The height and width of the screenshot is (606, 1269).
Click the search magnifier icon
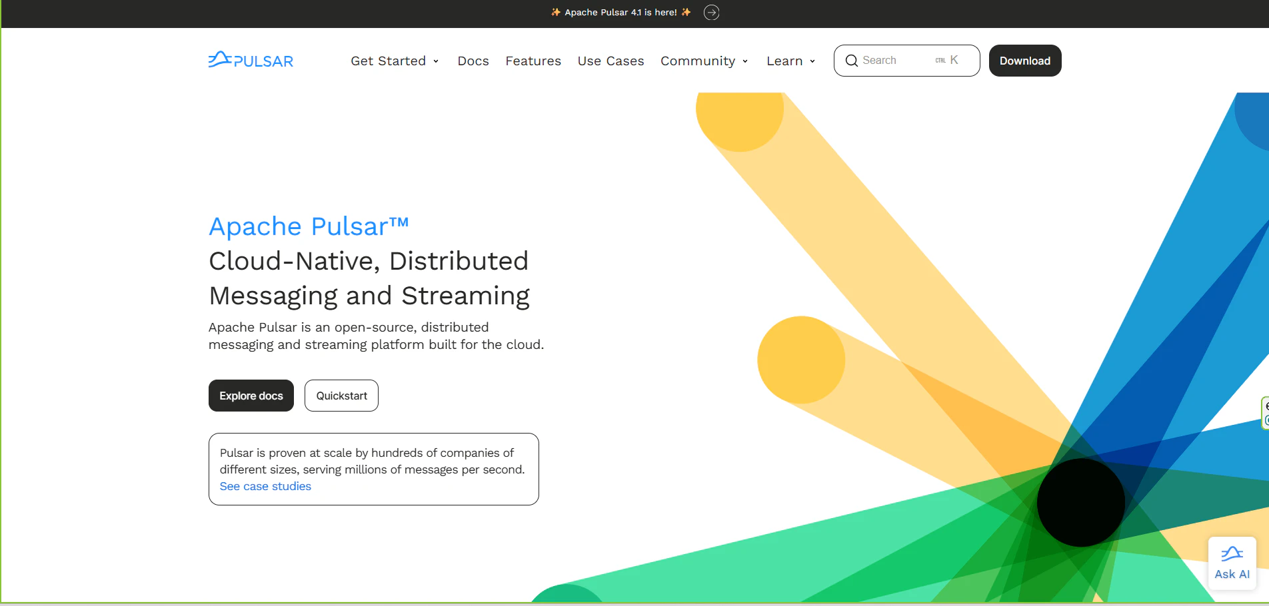click(851, 61)
